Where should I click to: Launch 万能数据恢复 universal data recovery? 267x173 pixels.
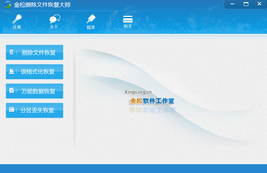tap(38, 91)
